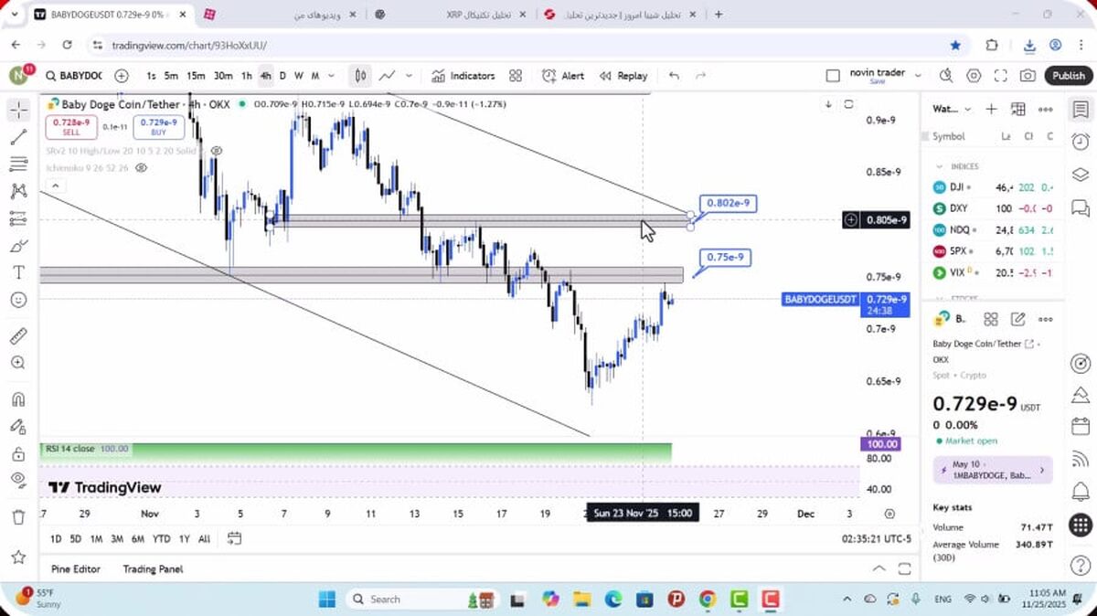The height and width of the screenshot is (616, 1097).
Task: Select the 4h timeframe
Action: [x=265, y=76]
